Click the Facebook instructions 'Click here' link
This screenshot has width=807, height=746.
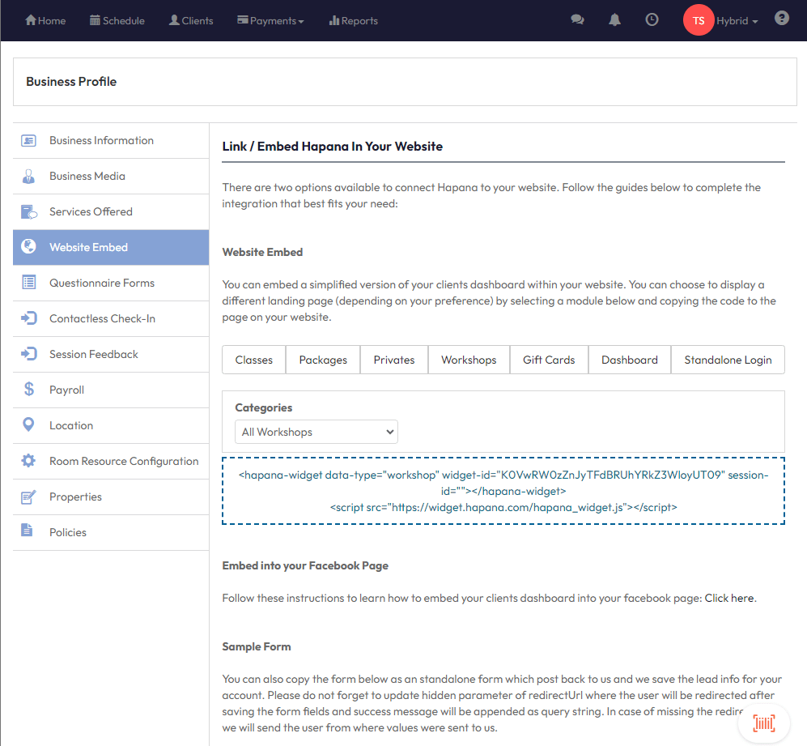(728, 598)
